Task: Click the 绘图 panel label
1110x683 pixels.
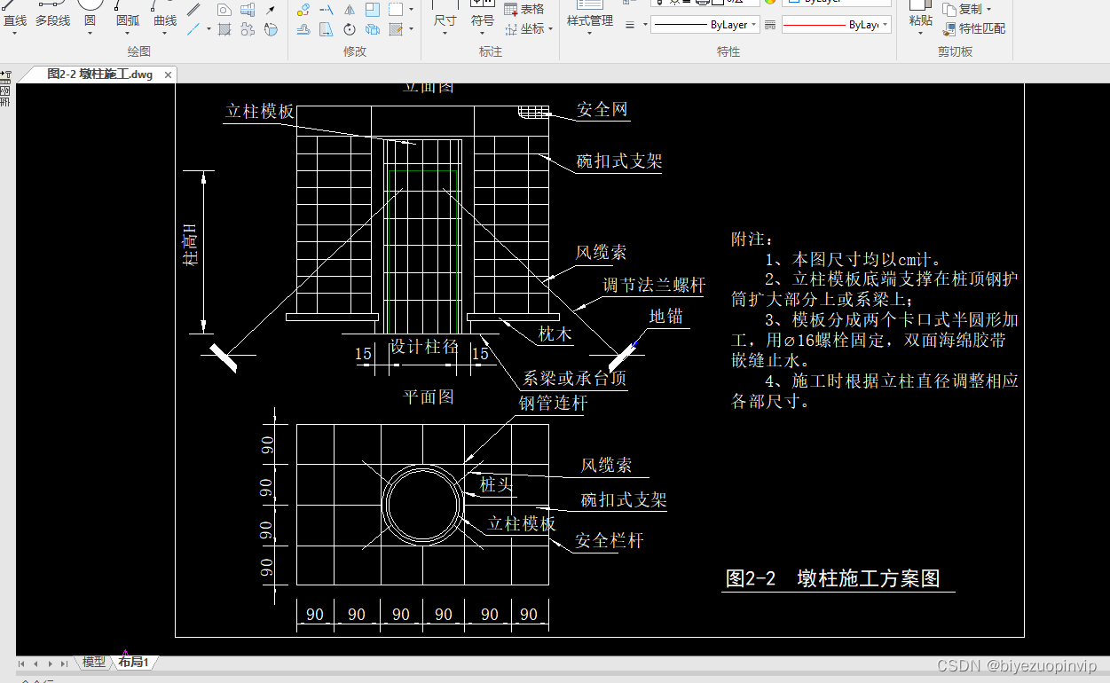Action: click(x=139, y=51)
